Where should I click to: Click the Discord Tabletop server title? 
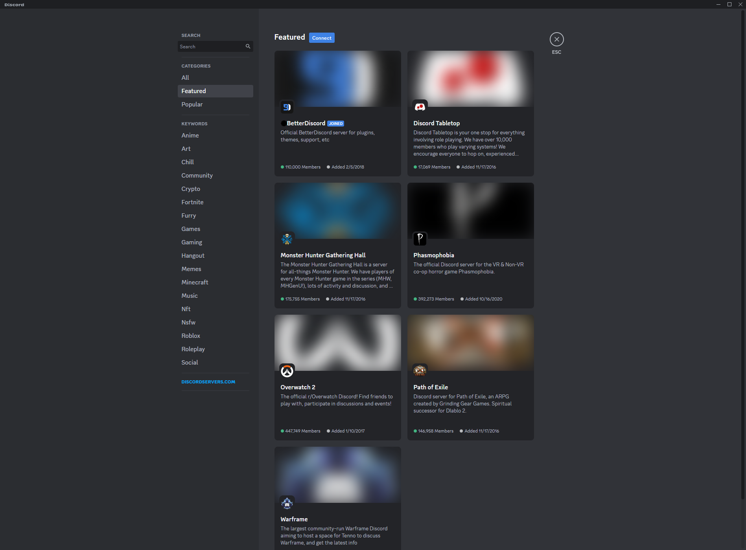[x=437, y=123]
